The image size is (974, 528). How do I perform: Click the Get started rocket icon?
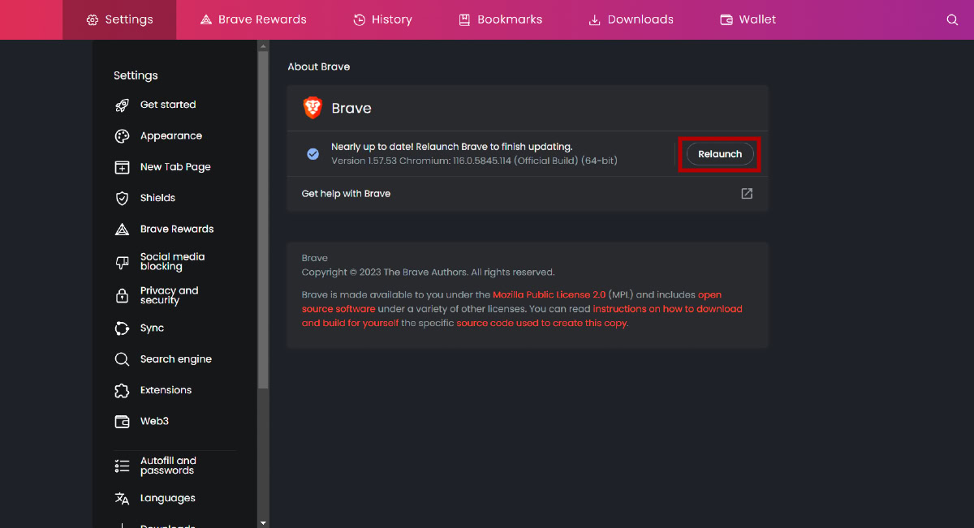[122, 105]
